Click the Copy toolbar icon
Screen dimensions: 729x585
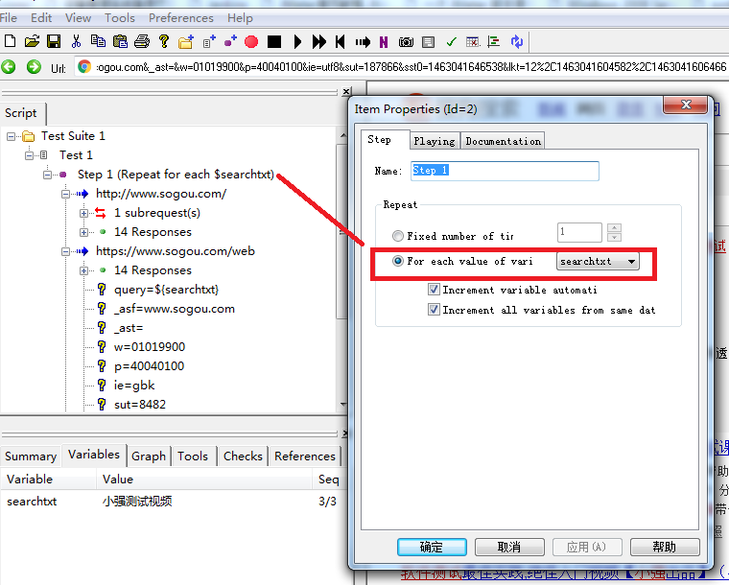tap(98, 41)
